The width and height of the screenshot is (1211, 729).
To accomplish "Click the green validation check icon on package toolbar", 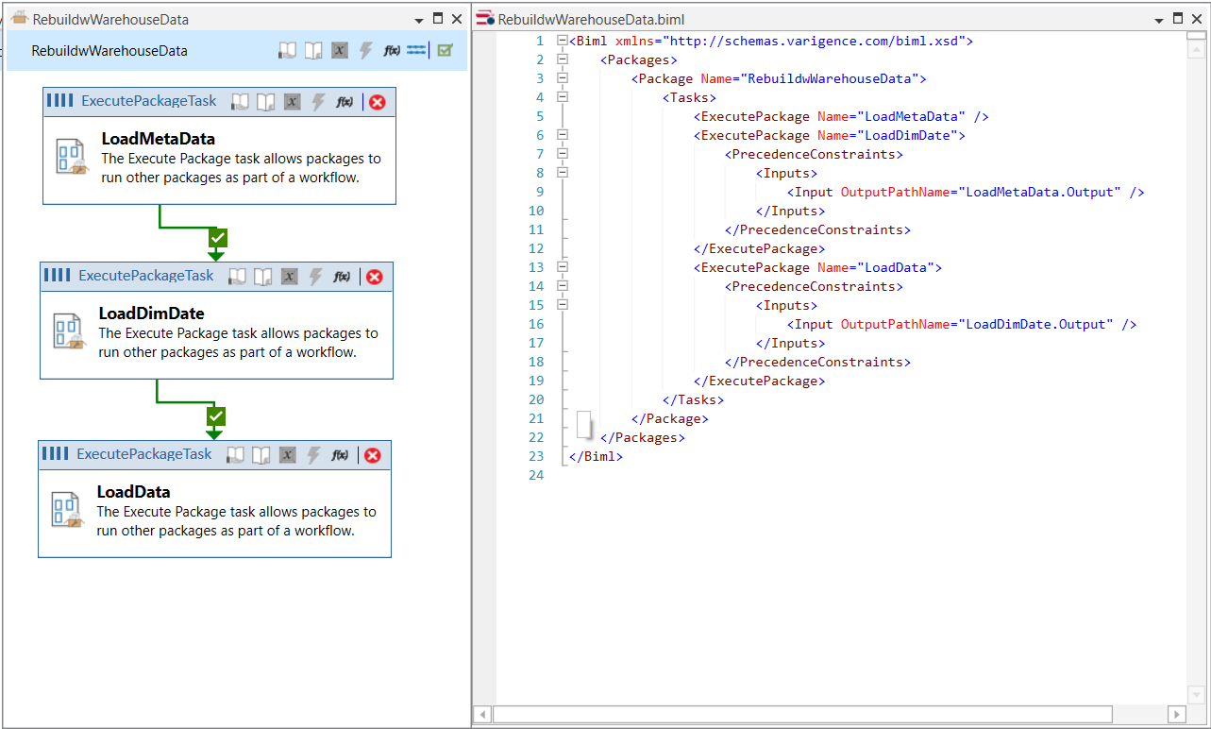I will [445, 50].
